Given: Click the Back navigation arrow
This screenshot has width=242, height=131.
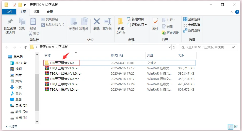Looking at the screenshot, I should tap(7, 47).
